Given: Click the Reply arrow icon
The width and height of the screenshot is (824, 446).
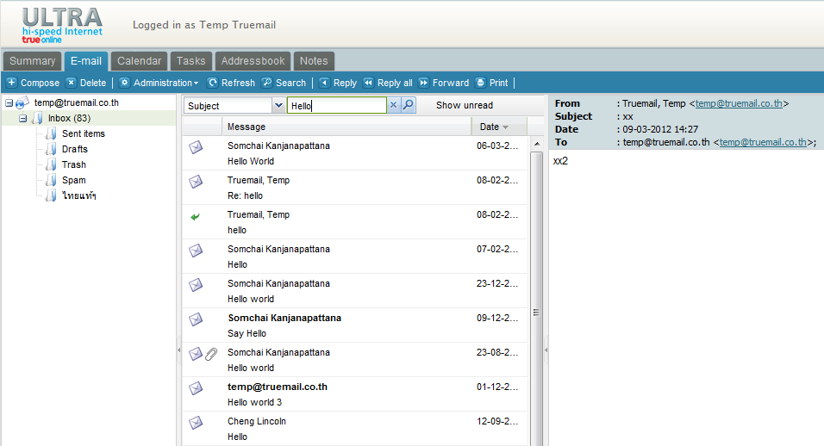Looking at the screenshot, I should coord(325,83).
